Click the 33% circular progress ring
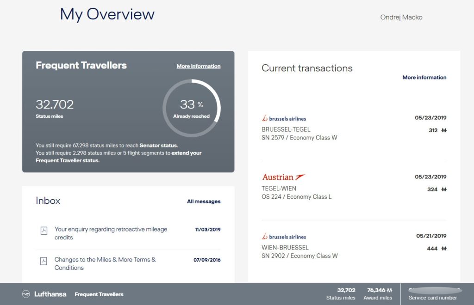This screenshot has height=305, width=474. coord(191,108)
